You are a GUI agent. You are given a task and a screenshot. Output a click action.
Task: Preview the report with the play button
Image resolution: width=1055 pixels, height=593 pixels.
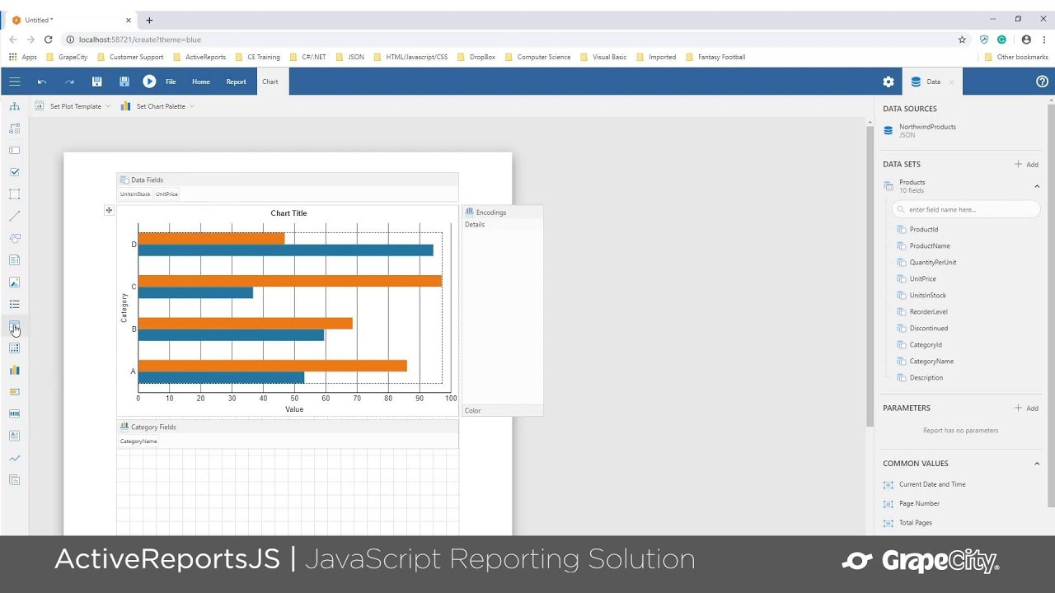149,82
